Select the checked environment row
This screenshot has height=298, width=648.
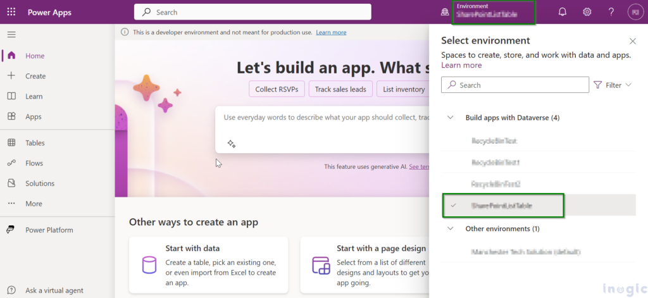(x=539, y=205)
